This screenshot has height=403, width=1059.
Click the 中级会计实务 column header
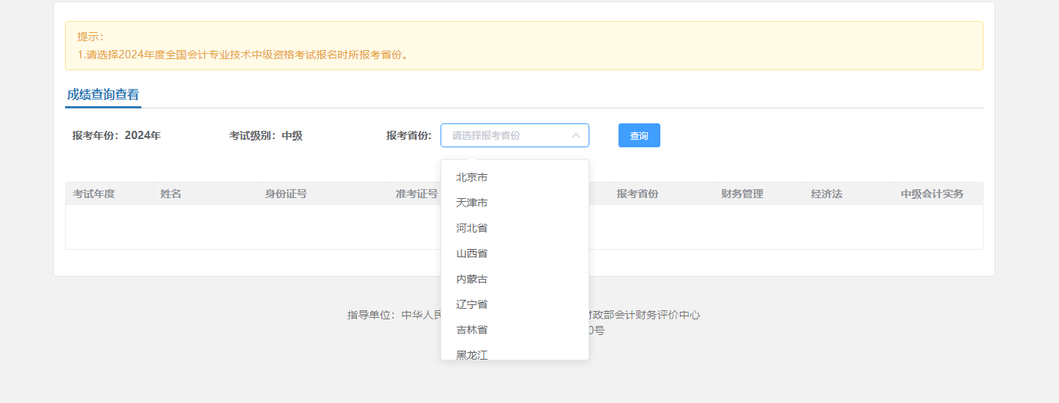tap(932, 194)
